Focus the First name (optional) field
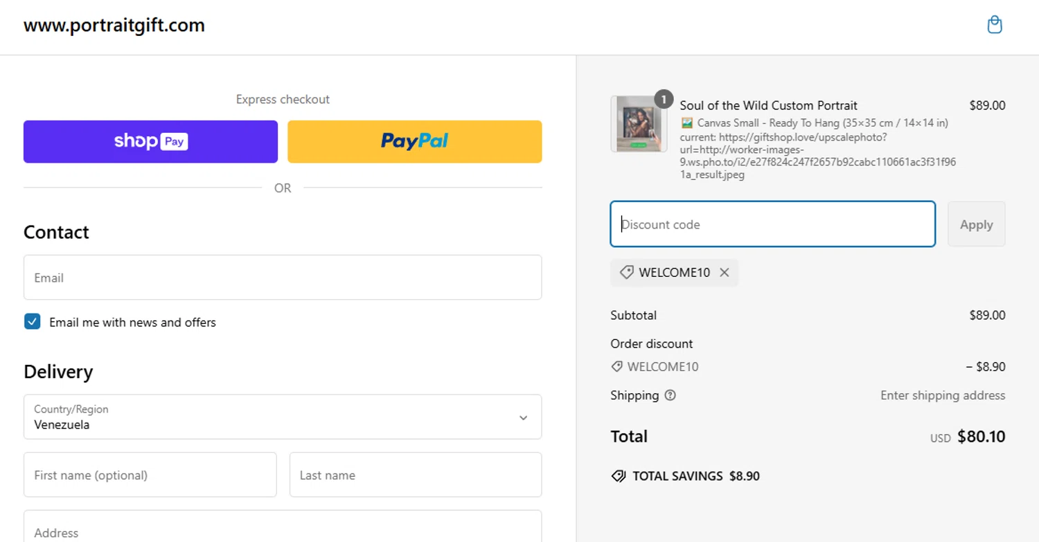 150,475
